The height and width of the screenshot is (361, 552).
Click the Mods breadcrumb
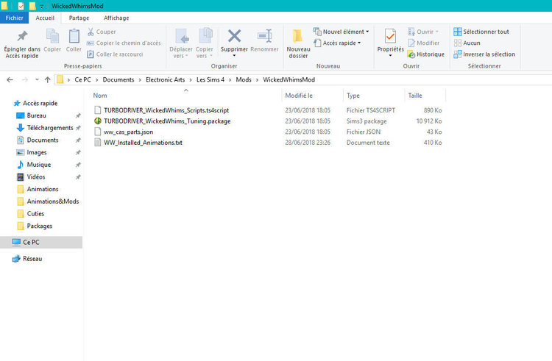pos(244,80)
